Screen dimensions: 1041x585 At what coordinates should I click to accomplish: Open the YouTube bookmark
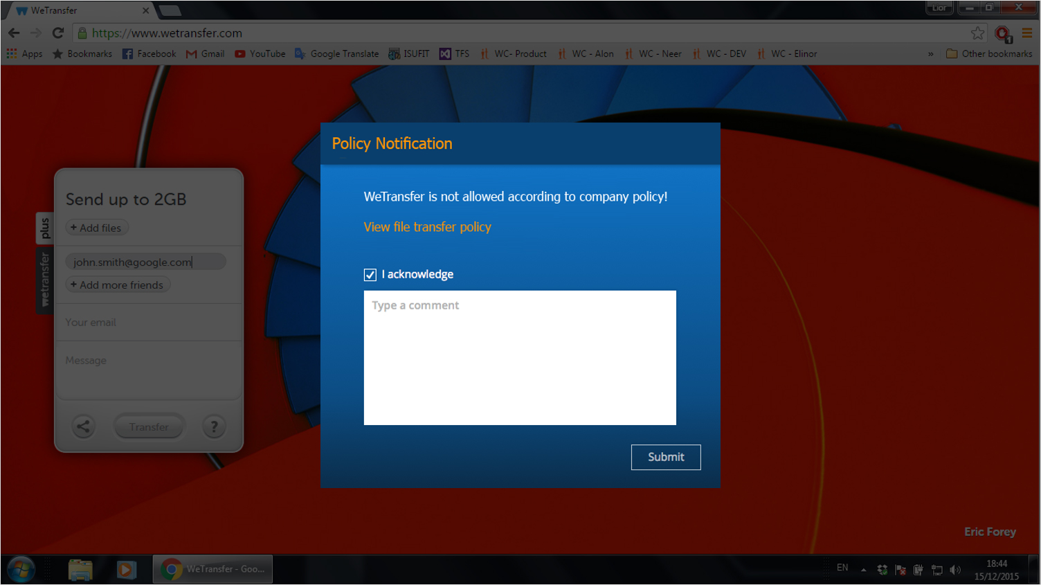[x=260, y=53]
